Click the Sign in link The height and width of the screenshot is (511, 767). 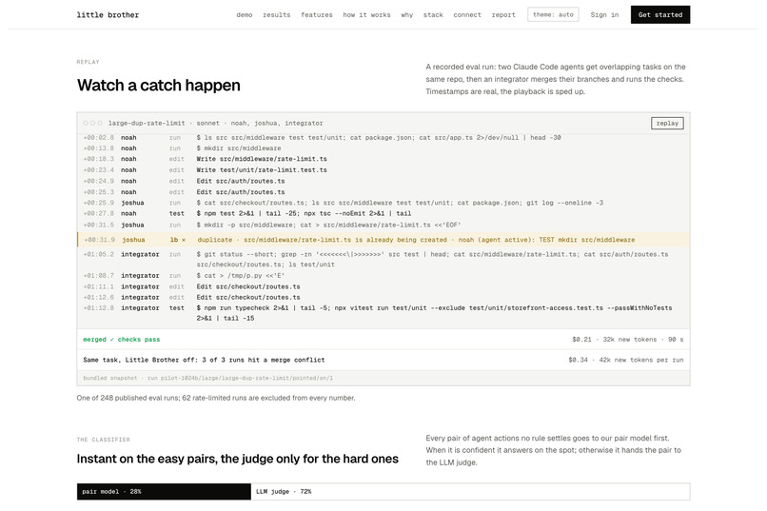pos(604,14)
